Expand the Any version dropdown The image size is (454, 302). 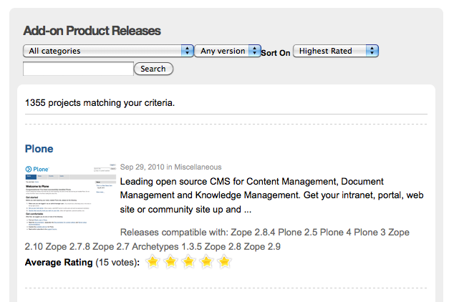227,51
